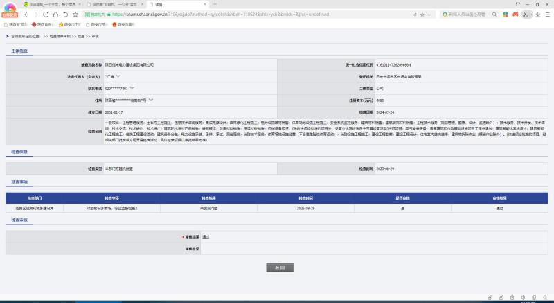Reload the page with the refresh icon
Image resolution: width=554 pixels, height=303 pixels.
(x=46, y=14)
